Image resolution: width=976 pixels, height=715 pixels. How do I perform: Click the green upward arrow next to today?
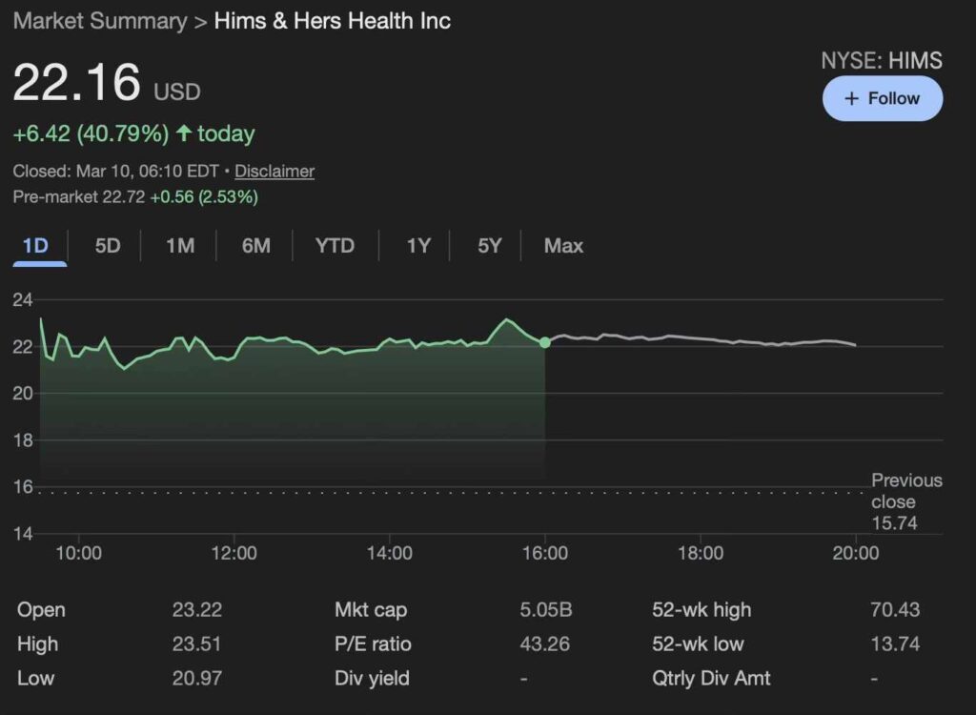[183, 133]
